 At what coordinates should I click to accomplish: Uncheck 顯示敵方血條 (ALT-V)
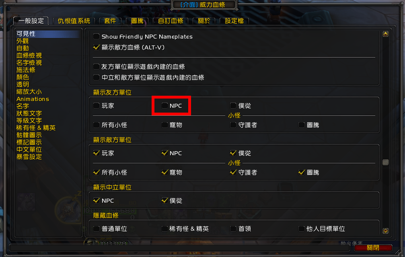point(97,47)
